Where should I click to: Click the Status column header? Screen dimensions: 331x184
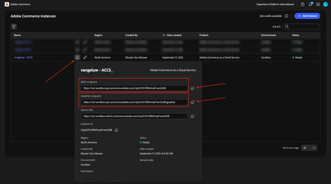pos(296,35)
